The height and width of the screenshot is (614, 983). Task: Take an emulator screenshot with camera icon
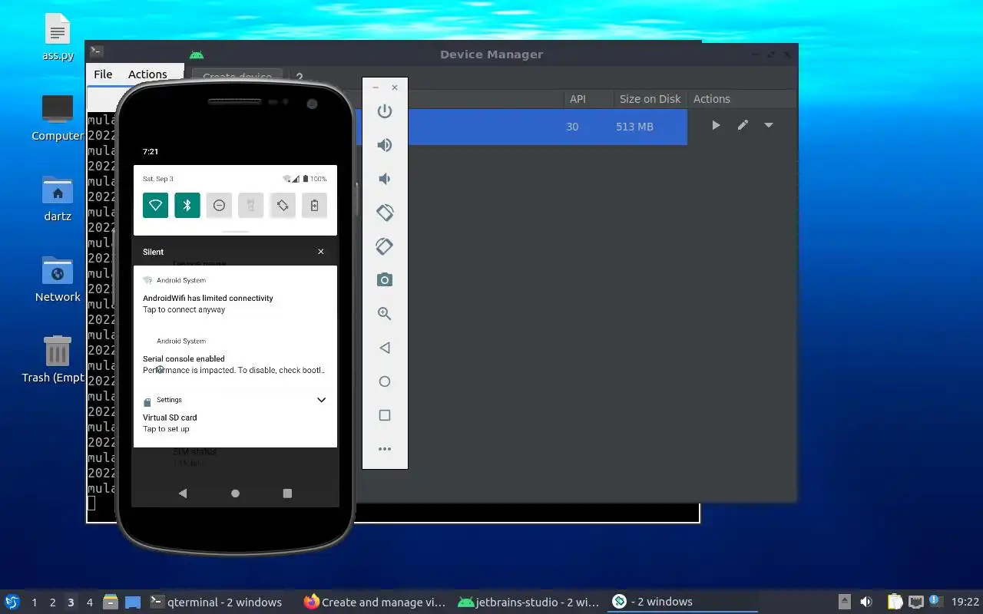point(385,280)
